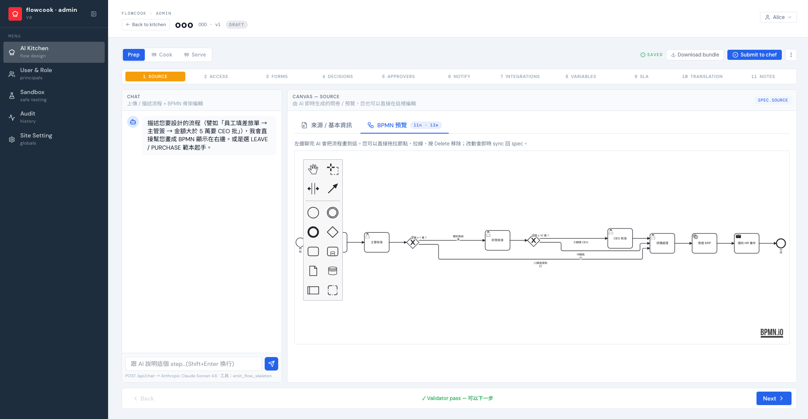
Task: Open Site Setting globals
Action: [x=54, y=140]
